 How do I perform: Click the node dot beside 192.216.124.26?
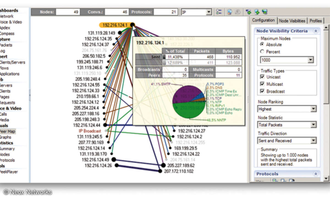tap(117, 165)
